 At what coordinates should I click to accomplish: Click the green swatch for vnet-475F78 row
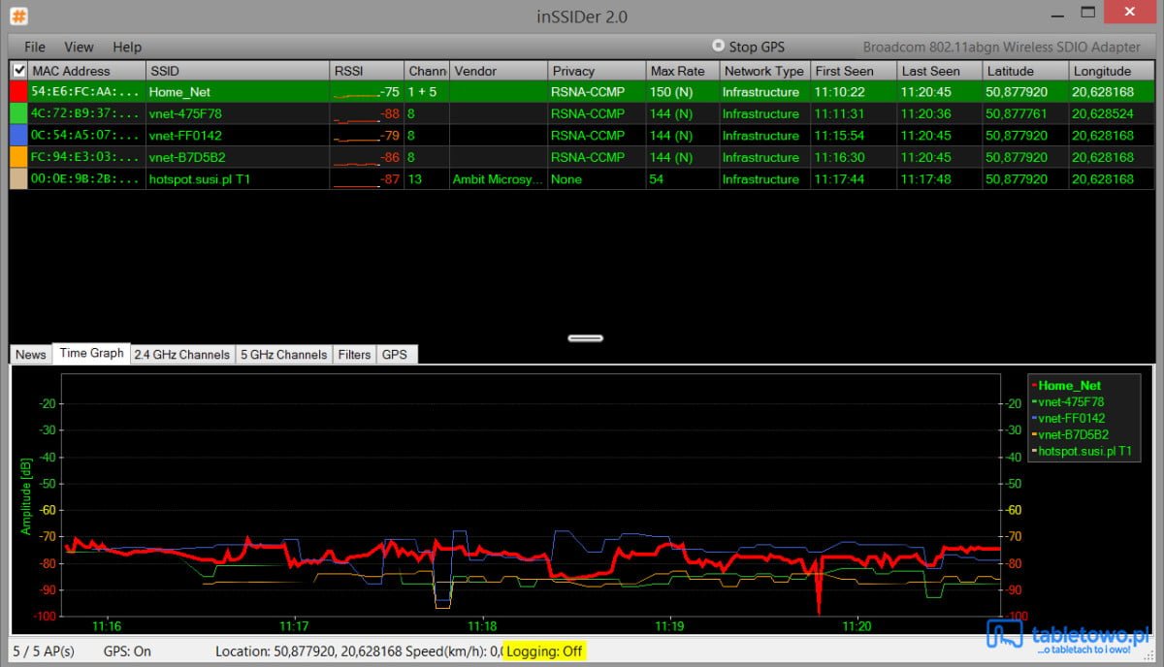point(18,113)
